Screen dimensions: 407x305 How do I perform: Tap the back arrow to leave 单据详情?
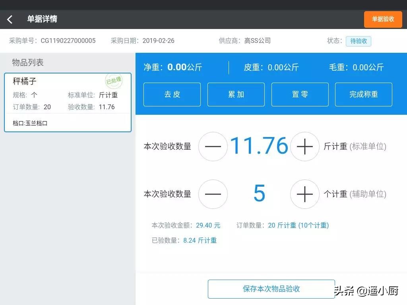coord(10,19)
